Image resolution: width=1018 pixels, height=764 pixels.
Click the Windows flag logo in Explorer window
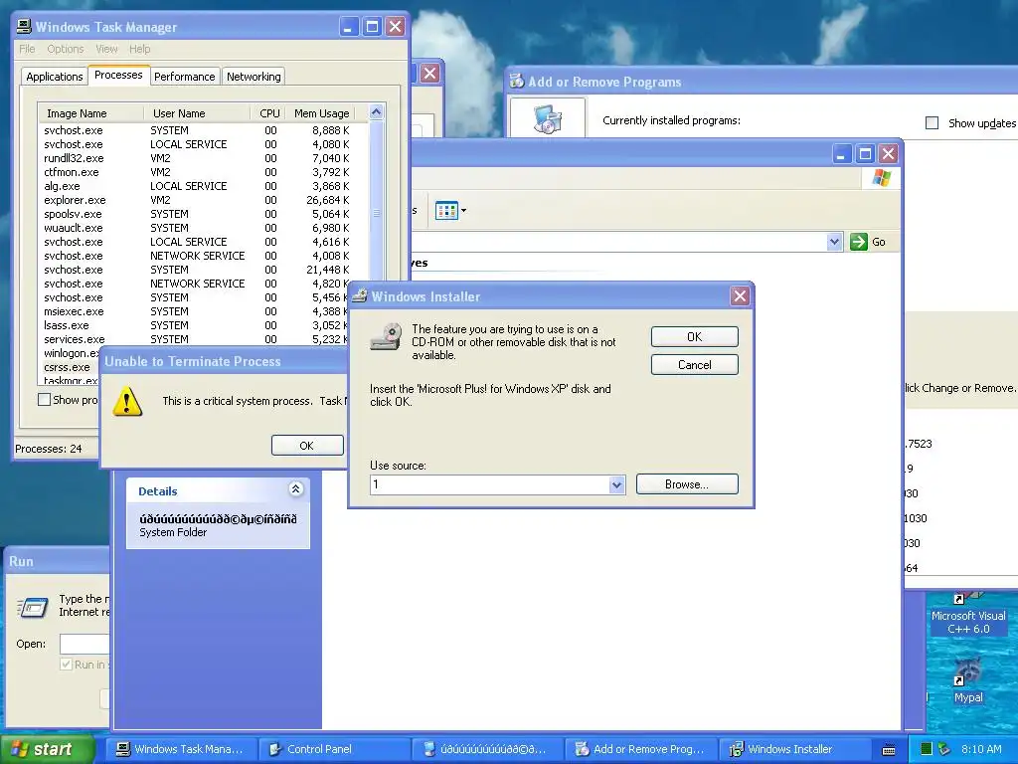coord(881,177)
